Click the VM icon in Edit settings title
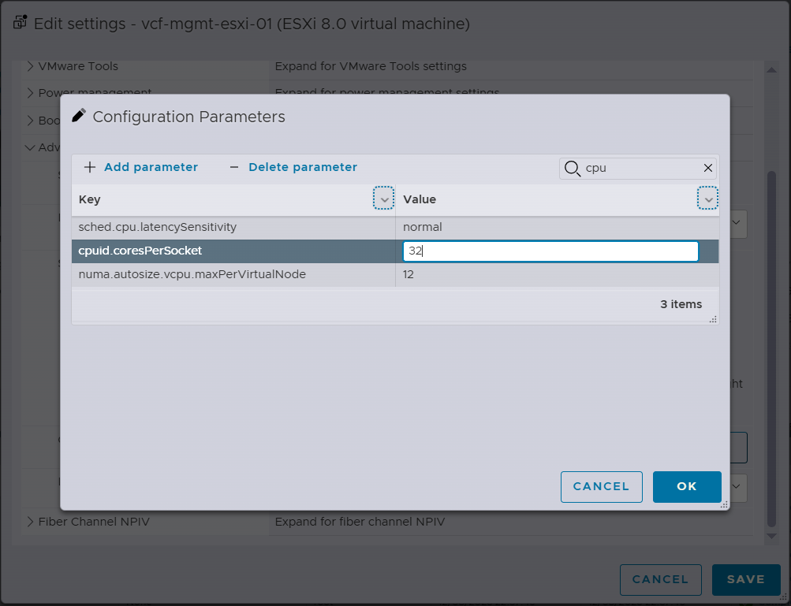This screenshot has height=606, width=791. 20,22
